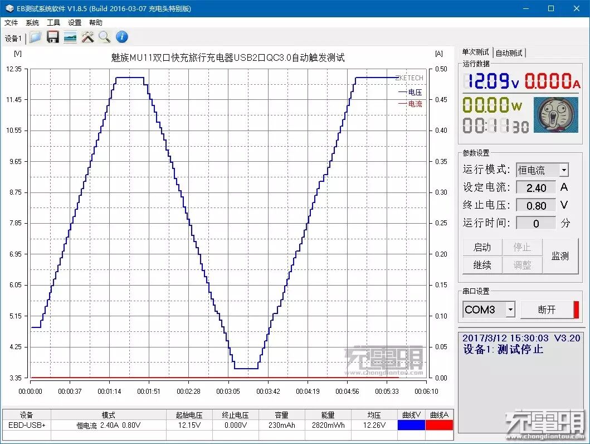Click the blue 曲线V color swatch
This screenshot has height=444, width=590.
tap(411, 425)
